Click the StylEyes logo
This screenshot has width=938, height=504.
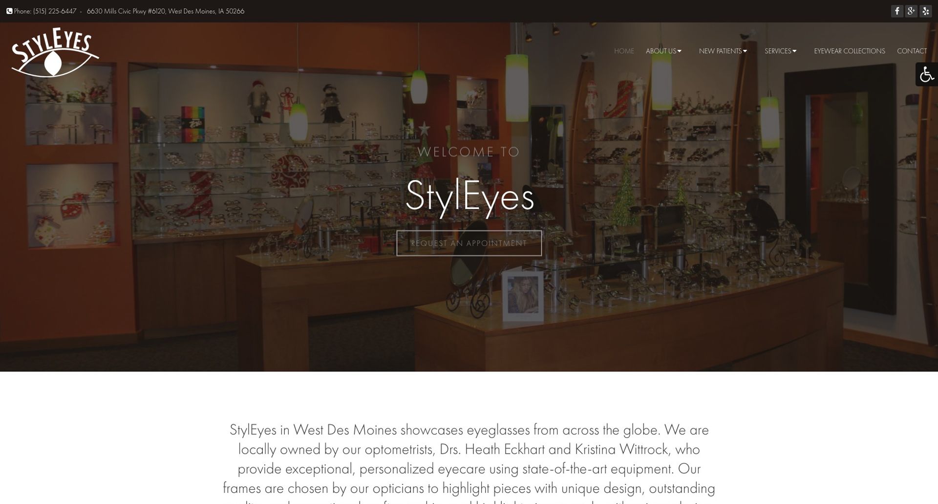(55, 52)
